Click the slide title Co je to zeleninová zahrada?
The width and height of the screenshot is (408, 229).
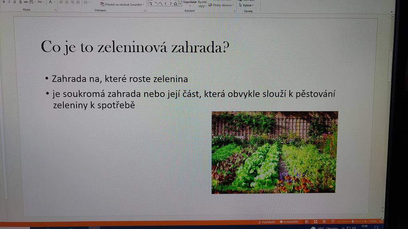[135, 47]
